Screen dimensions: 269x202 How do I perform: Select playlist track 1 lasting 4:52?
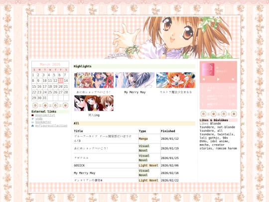(218, 89)
